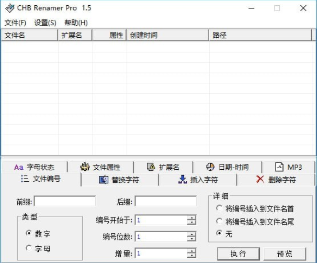Click the download-arrow icon on 插入字符 tab
Viewport: 317px width, 263px height.
tap(183, 179)
